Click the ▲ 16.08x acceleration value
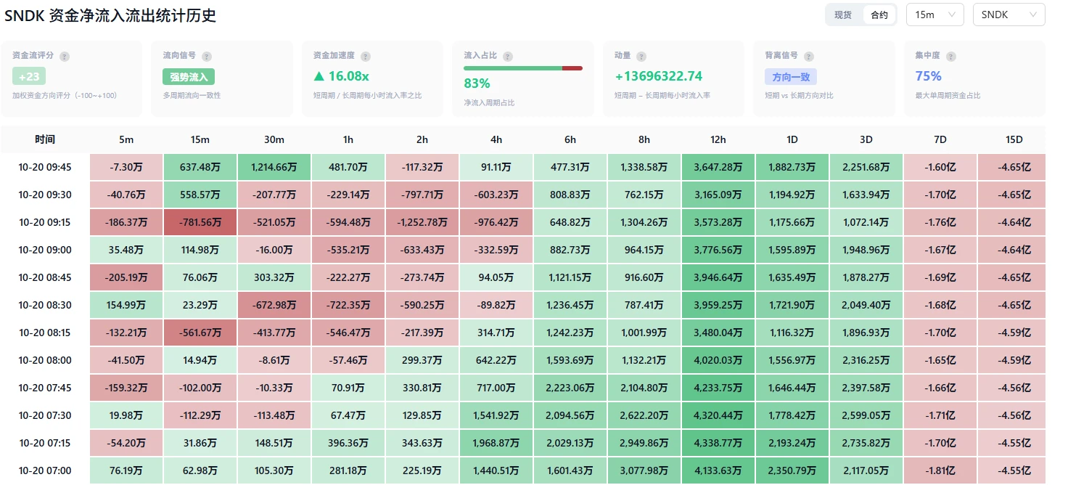This screenshot has height=485, width=1068. click(x=341, y=76)
